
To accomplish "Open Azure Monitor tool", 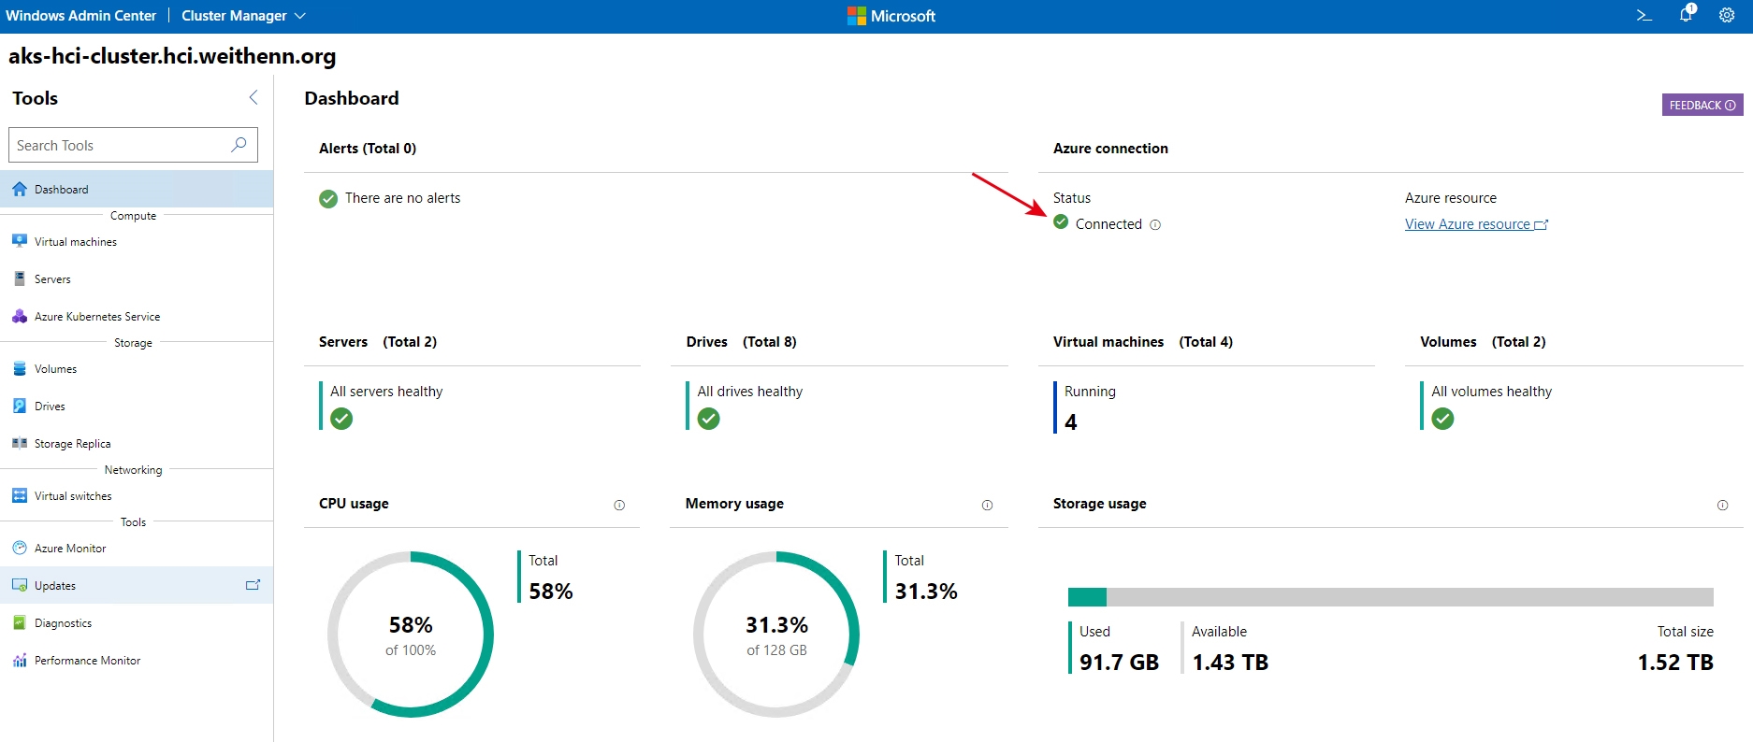I will (137, 548).
